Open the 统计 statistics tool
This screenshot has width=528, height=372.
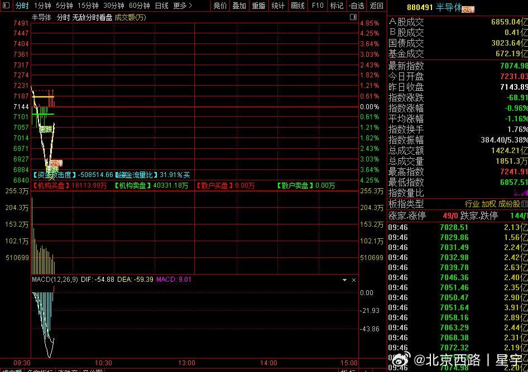[x=278, y=6]
